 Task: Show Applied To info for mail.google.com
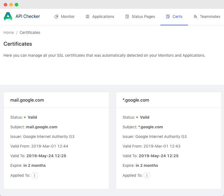tap(35, 175)
